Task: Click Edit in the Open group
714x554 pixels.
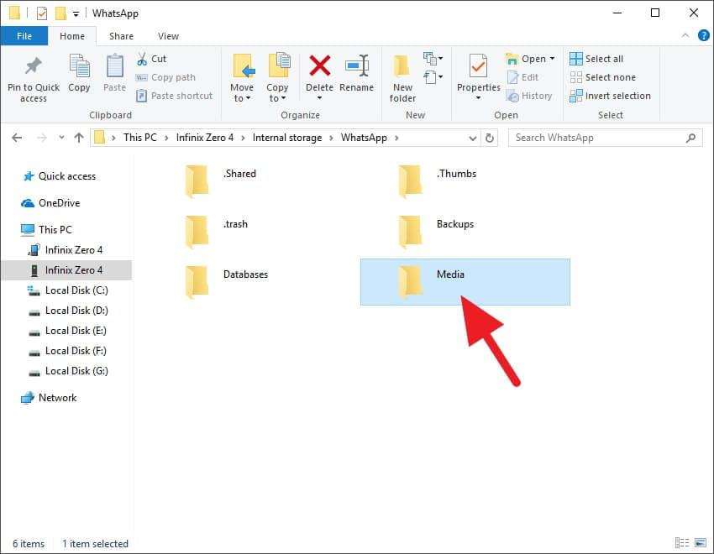Action: pyautogui.click(x=522, y=77)
